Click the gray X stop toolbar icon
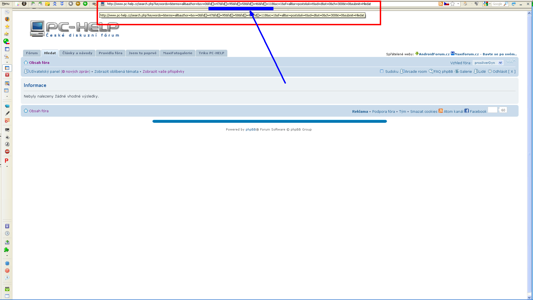Image resolution: width=533 pixels, height=300 pixels. point(71,4)
